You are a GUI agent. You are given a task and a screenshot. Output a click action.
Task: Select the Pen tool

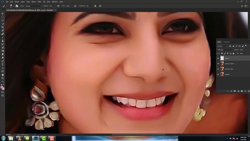3,61
